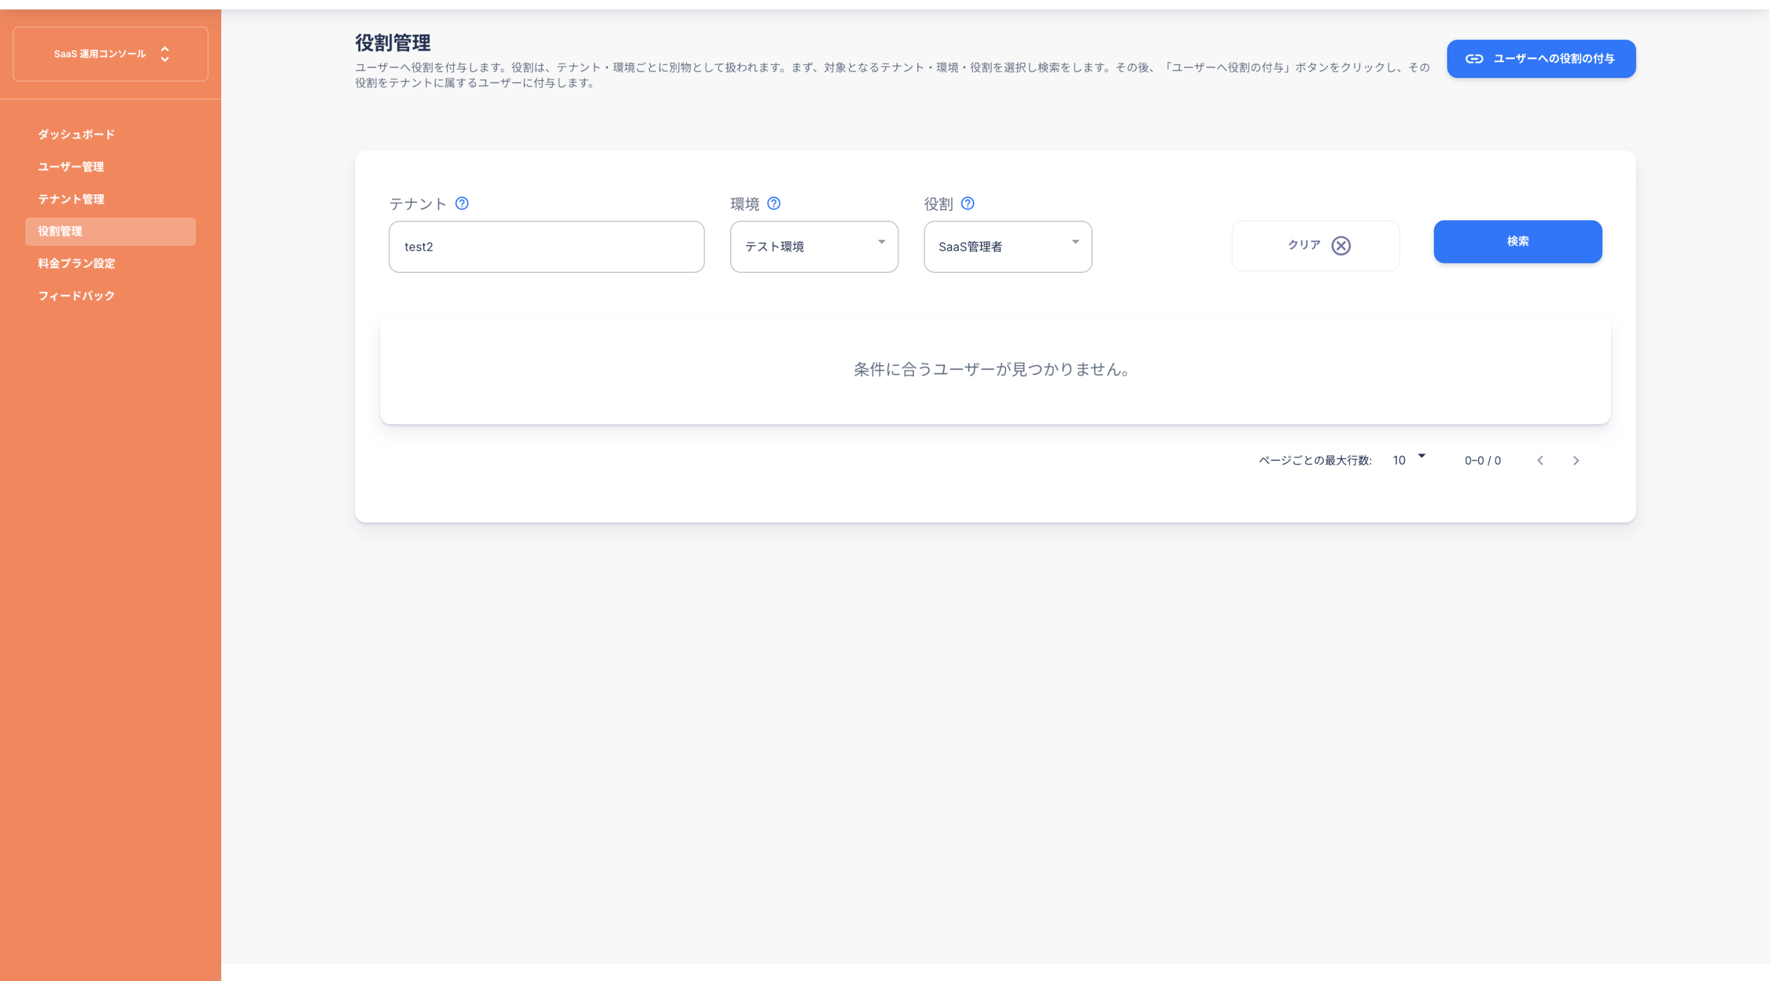Click the ページごとの最大行数 label
The height and width of the screenshot is (981, 1770).
point(1315,460)
